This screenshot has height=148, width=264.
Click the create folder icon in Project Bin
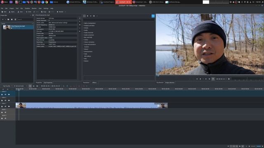tap(8, 19)
